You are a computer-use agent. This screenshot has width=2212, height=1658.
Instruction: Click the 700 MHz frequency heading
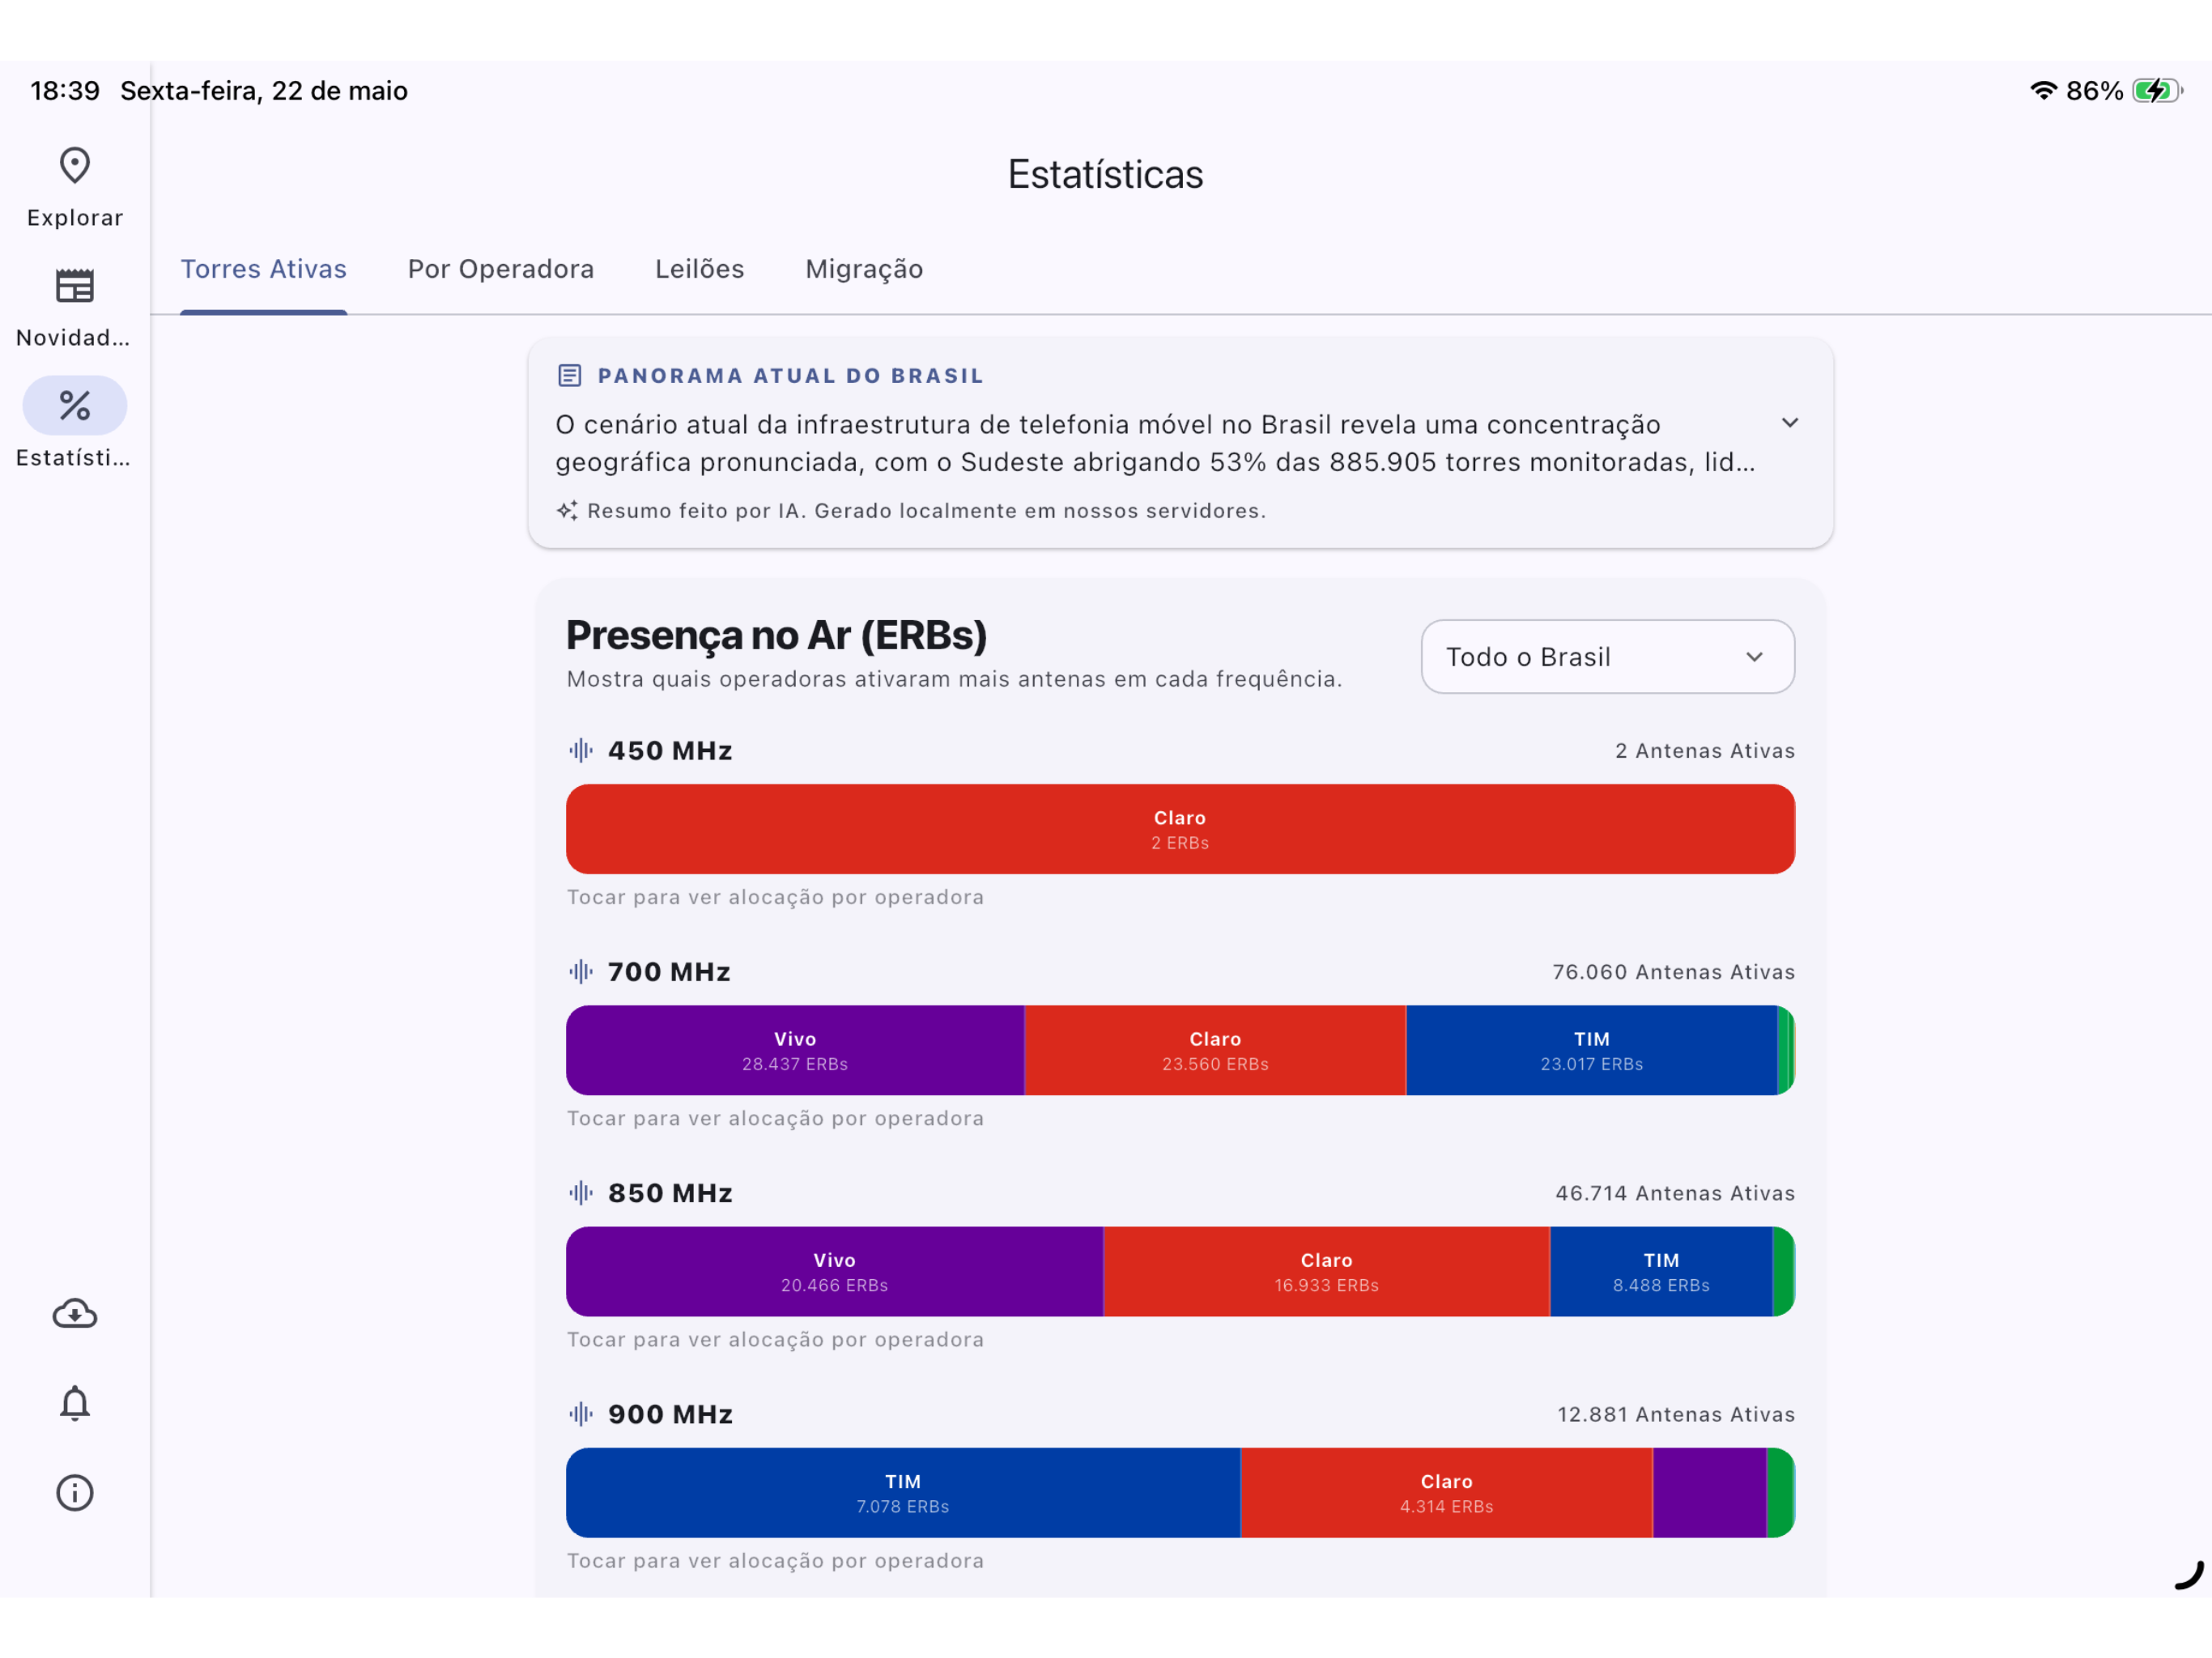tap(669, 972)
